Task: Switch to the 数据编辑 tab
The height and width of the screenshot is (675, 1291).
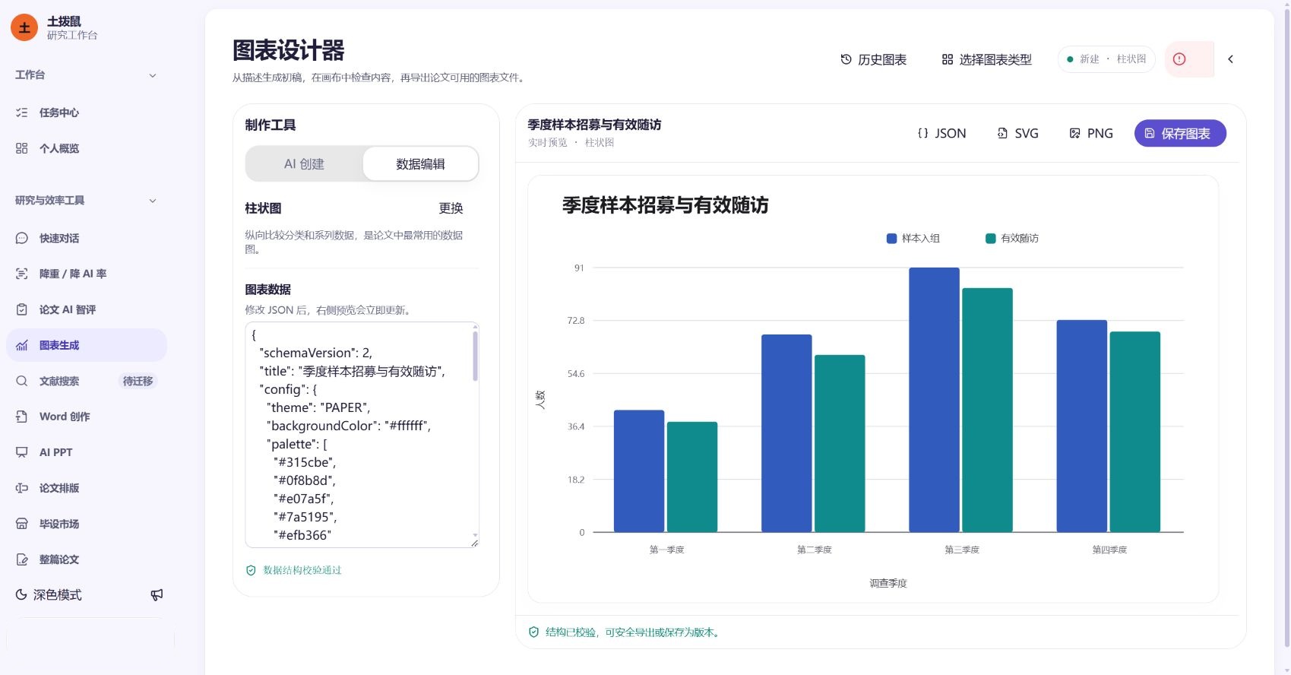Action: (x=420, y=163)
